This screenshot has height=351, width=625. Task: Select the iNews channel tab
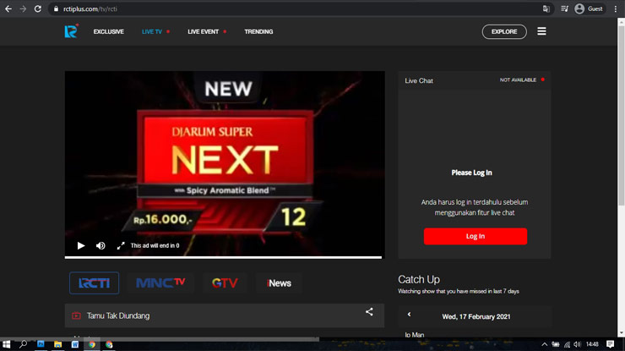click(x=279, y=283)
